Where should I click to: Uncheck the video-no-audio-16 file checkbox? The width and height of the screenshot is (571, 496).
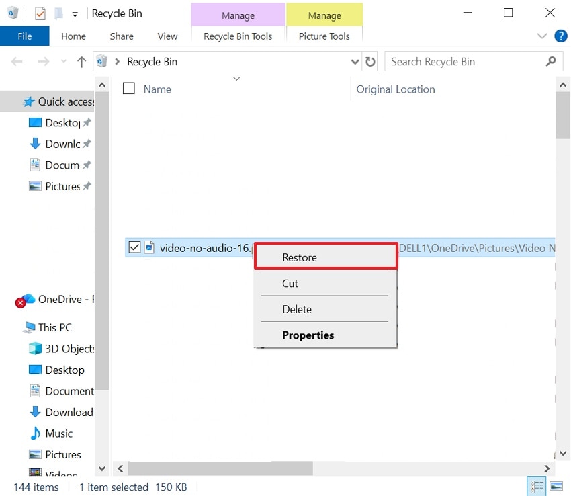[x=133, y=247]
